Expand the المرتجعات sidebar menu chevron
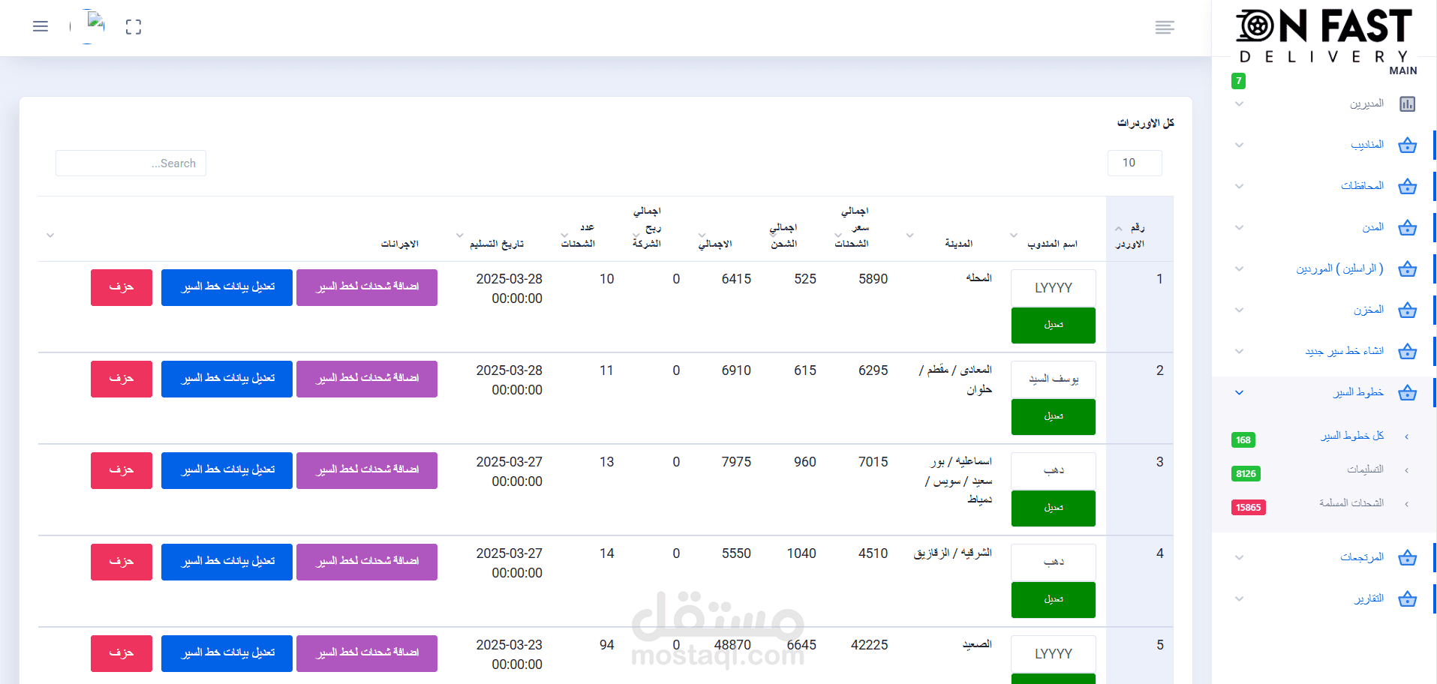Screen dimensions: 1437x684 (1240, 558)
